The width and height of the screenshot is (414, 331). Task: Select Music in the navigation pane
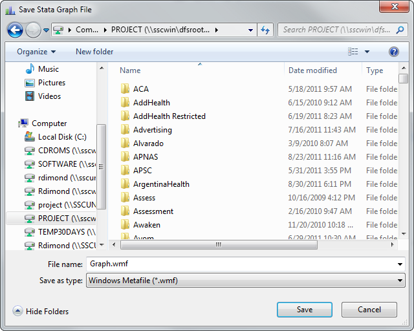pos(49,69)
